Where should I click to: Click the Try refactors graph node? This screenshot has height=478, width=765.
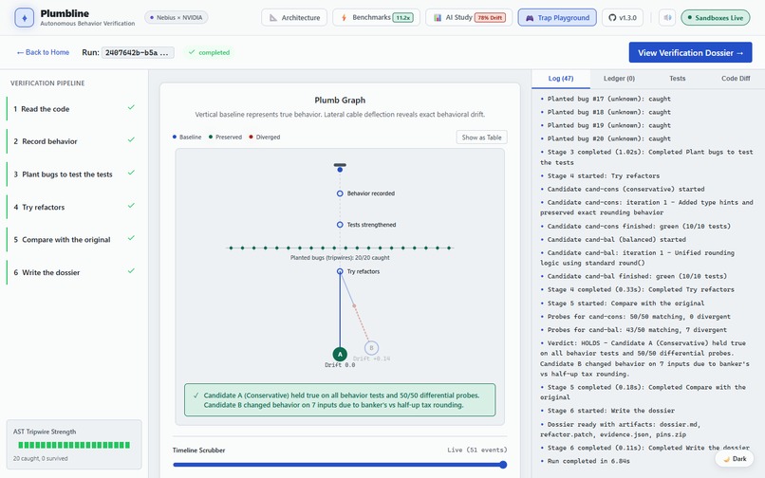pyautogui.click(x=340, y=271)
